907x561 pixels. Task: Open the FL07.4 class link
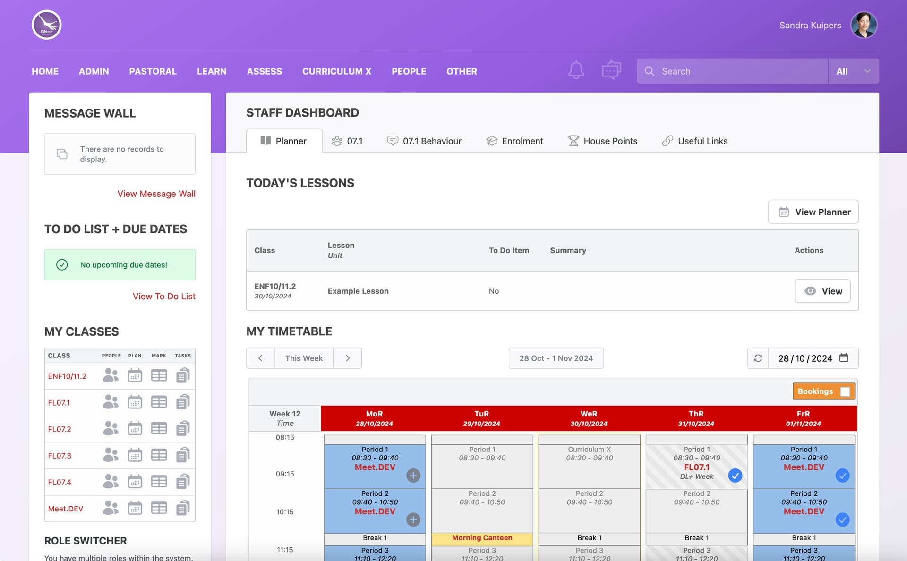coord(60,482)
